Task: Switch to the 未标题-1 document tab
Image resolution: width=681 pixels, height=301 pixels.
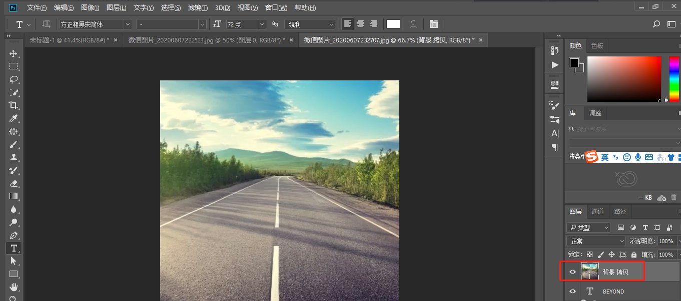Action: [x=70, y=40]
